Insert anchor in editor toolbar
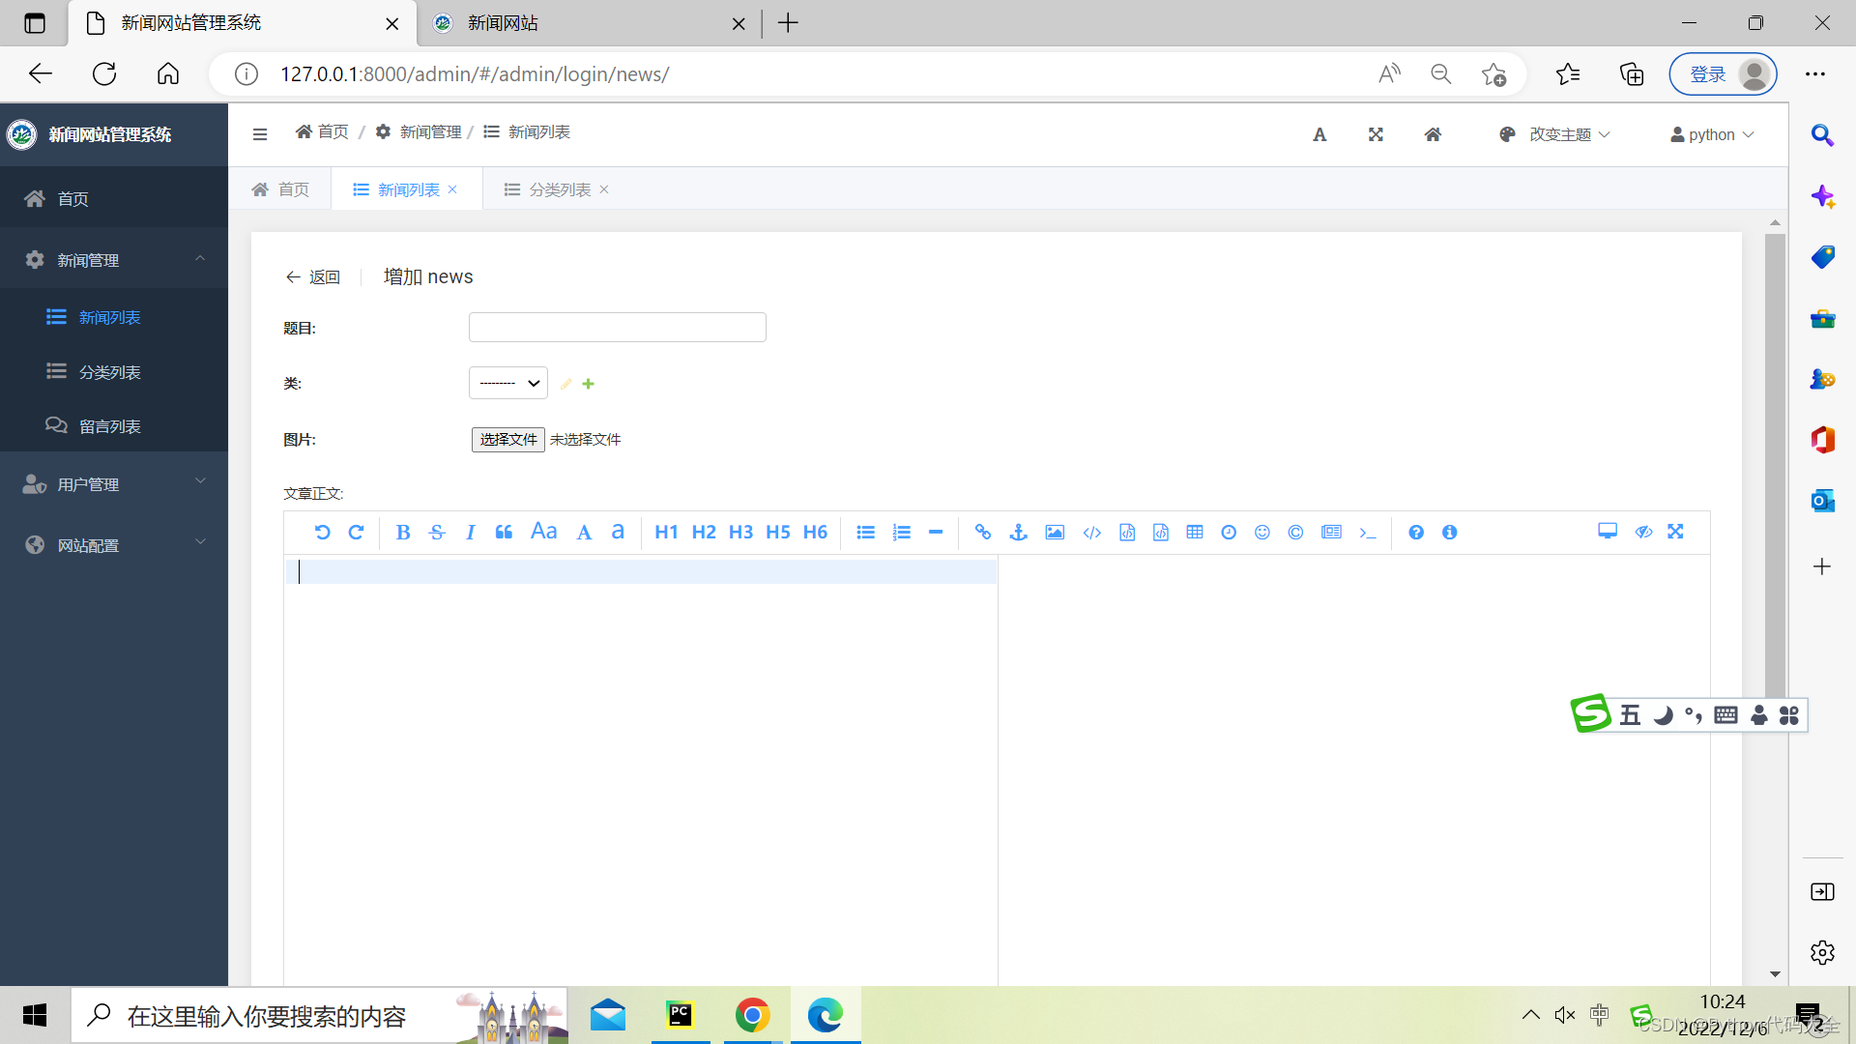 tap(1018, 533)
